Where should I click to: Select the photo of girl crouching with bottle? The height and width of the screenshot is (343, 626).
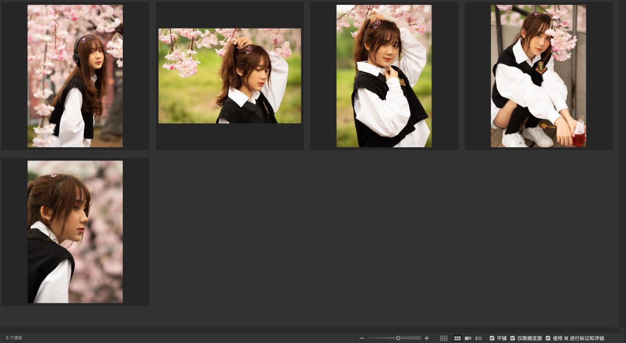(x=538, y=76)
